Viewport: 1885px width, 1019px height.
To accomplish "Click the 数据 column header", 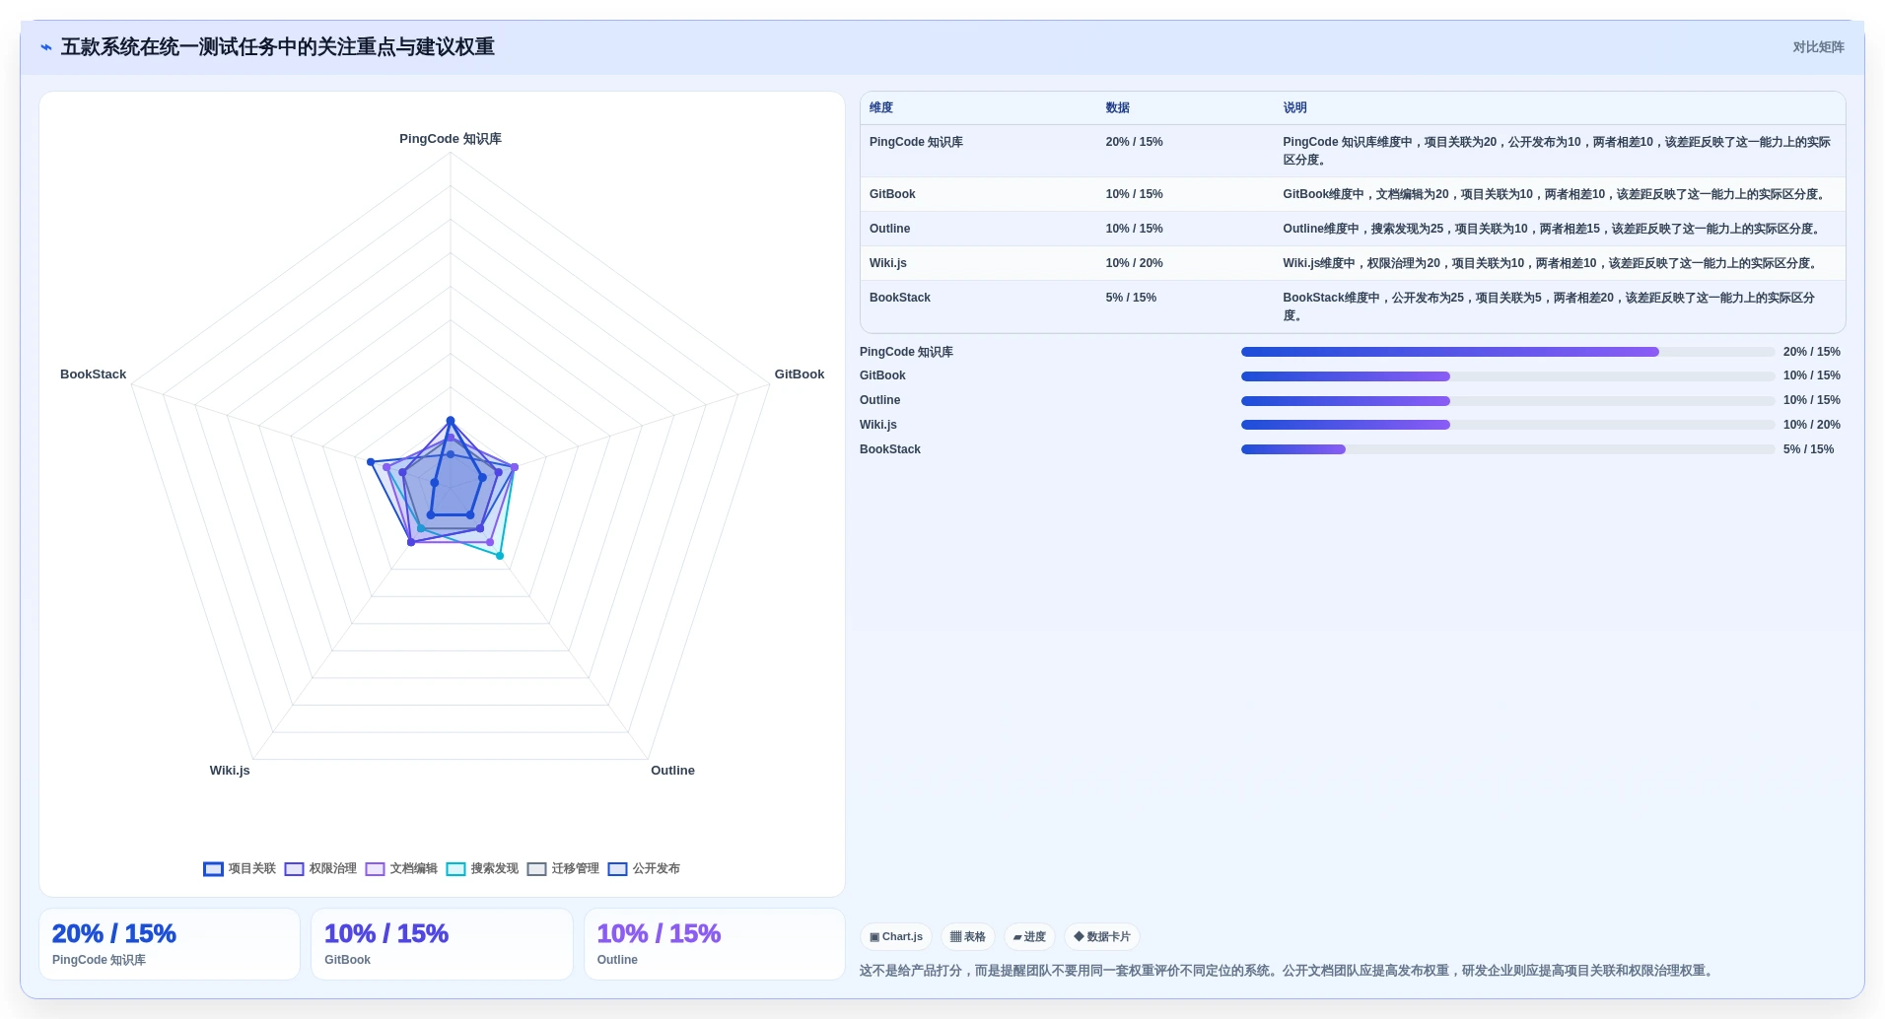I will (1117, 108).
